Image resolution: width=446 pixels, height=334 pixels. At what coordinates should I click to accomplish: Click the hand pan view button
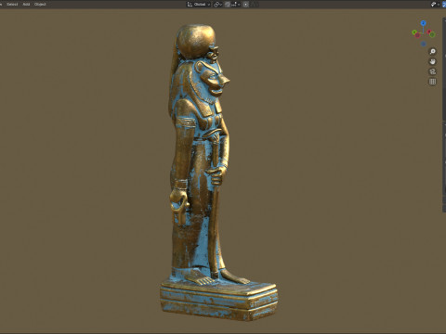click(x=433, y=61)
